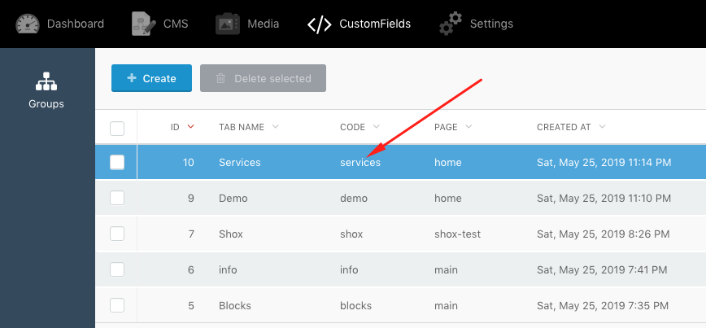
Task: Sort by PAGE column arrow
Action: pos(468,127)
